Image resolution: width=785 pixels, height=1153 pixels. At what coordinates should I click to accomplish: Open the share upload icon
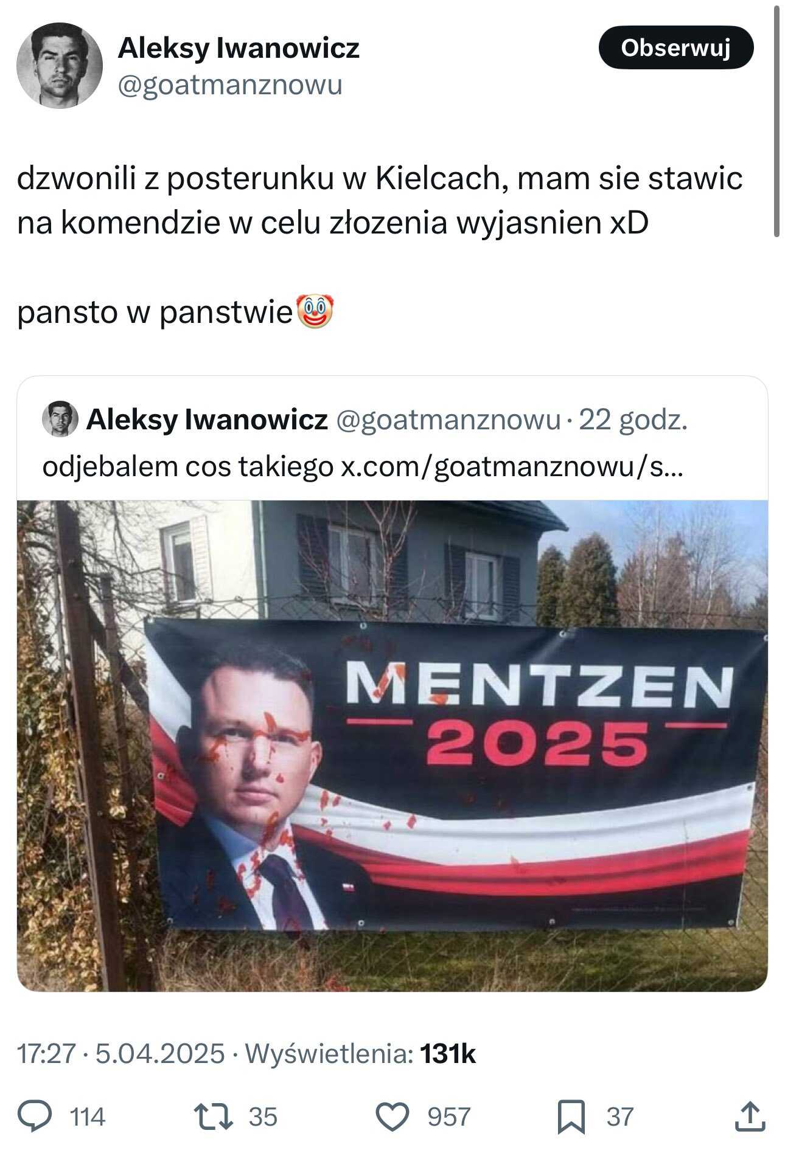point(750,1117)
